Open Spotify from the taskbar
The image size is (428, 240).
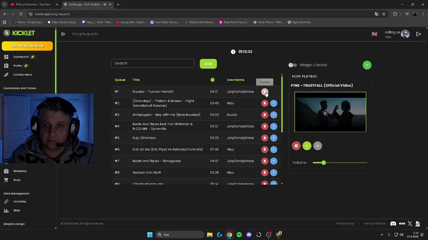point(239,235)
